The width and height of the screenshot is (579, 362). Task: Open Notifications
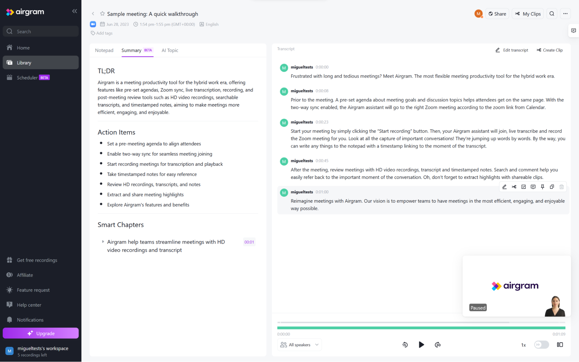(x=41, y=320)
